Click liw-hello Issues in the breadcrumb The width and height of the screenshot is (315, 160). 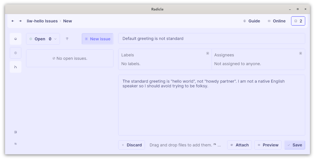(x=42, y=21)
